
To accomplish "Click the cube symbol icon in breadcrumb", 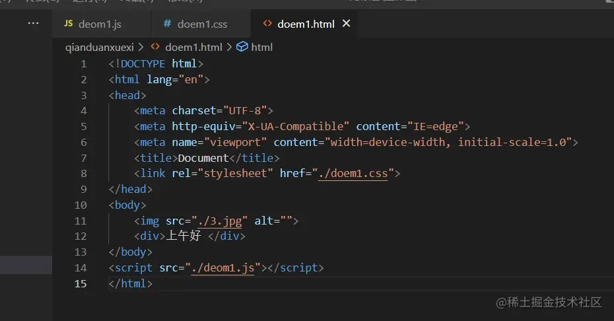I will pyautogui.click(x=242, y=47).
